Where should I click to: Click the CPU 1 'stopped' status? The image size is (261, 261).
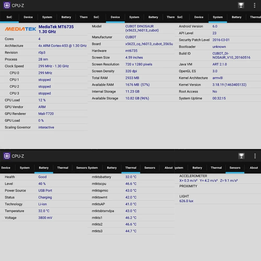click(x=44, y=80)
